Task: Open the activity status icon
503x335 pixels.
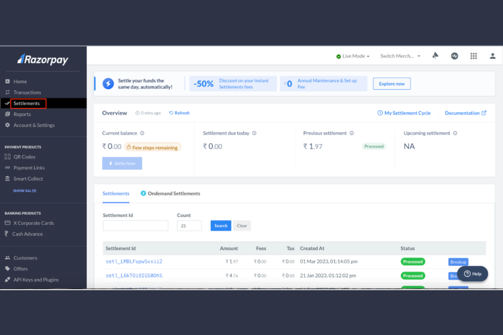Action: (x=454, y=56)
